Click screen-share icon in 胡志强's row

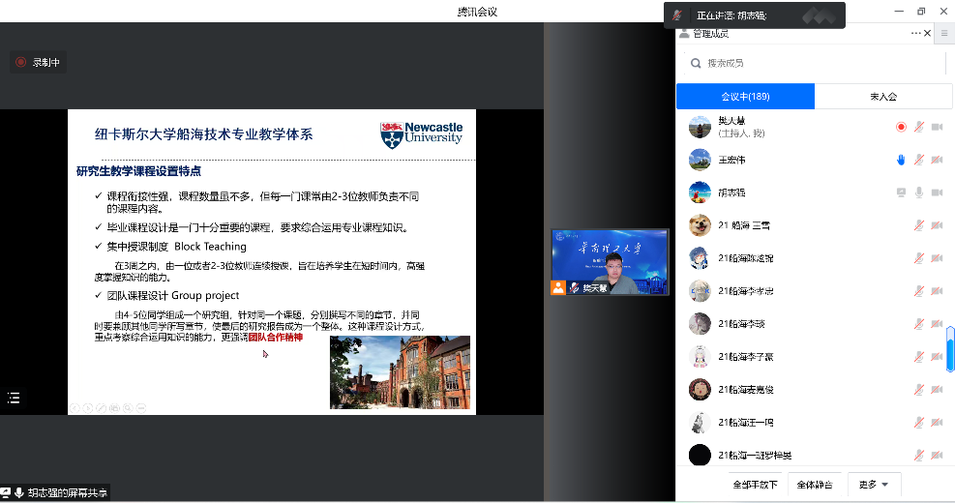point(900,192)
